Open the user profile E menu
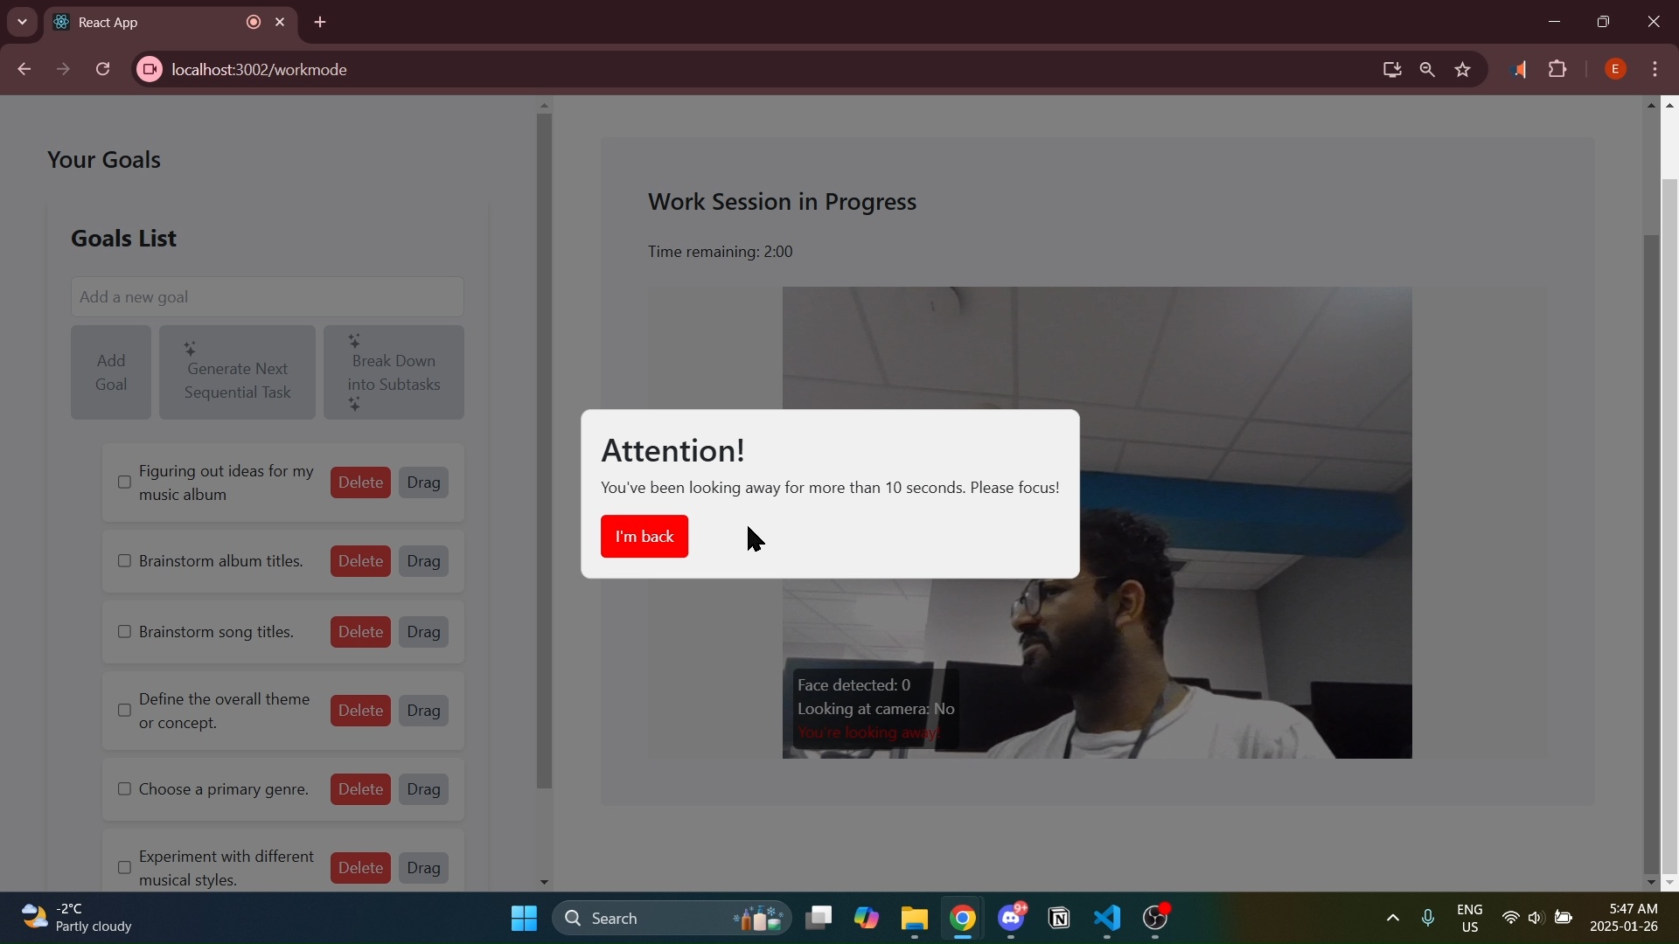Screen dimensions: 1679x944 [x=1616, y=69]
